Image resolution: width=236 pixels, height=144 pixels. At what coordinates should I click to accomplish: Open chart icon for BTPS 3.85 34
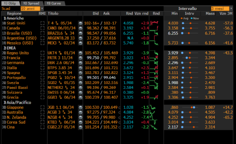coord(81,68)
